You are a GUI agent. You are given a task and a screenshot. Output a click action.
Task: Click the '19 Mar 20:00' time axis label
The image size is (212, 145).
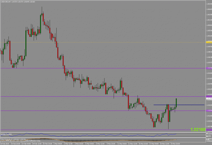coord(176,144)
